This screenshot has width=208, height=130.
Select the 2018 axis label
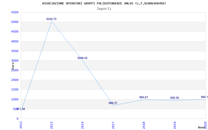(x=144, y=125)
